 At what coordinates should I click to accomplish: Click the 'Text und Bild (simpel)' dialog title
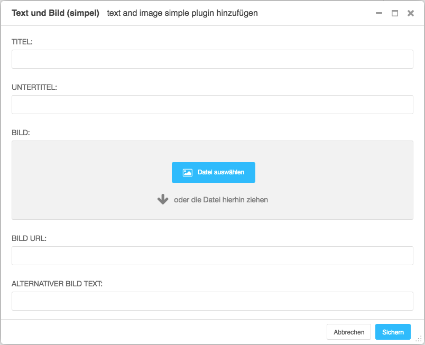[x=56, y=13]
